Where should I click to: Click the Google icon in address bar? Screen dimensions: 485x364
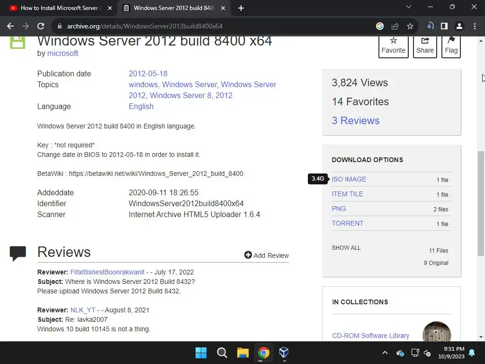(x=380, y=27)
